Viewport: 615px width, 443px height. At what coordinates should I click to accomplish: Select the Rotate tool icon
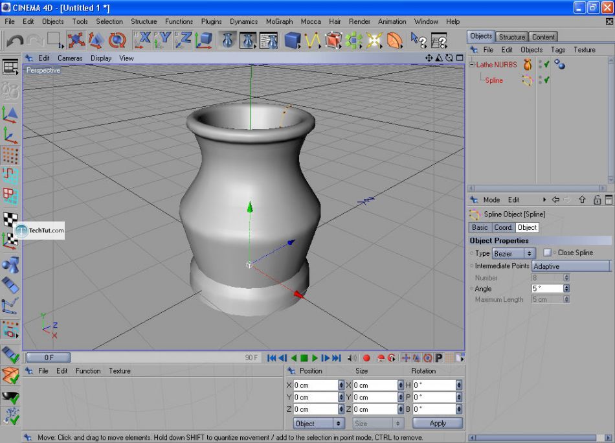pyautogui.click(x=117, y=40)
